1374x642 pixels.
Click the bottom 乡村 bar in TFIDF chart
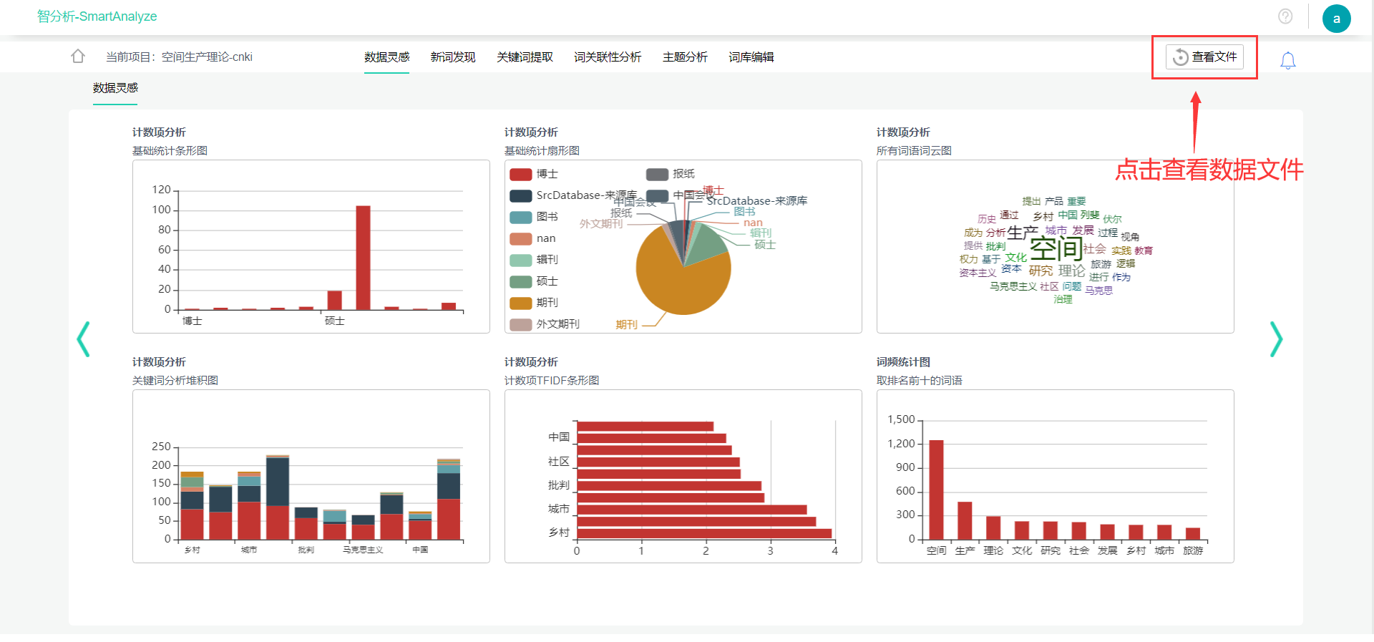click(704, 533)
